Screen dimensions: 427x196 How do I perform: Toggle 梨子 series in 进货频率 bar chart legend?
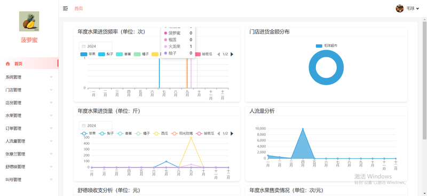[106, 54]
